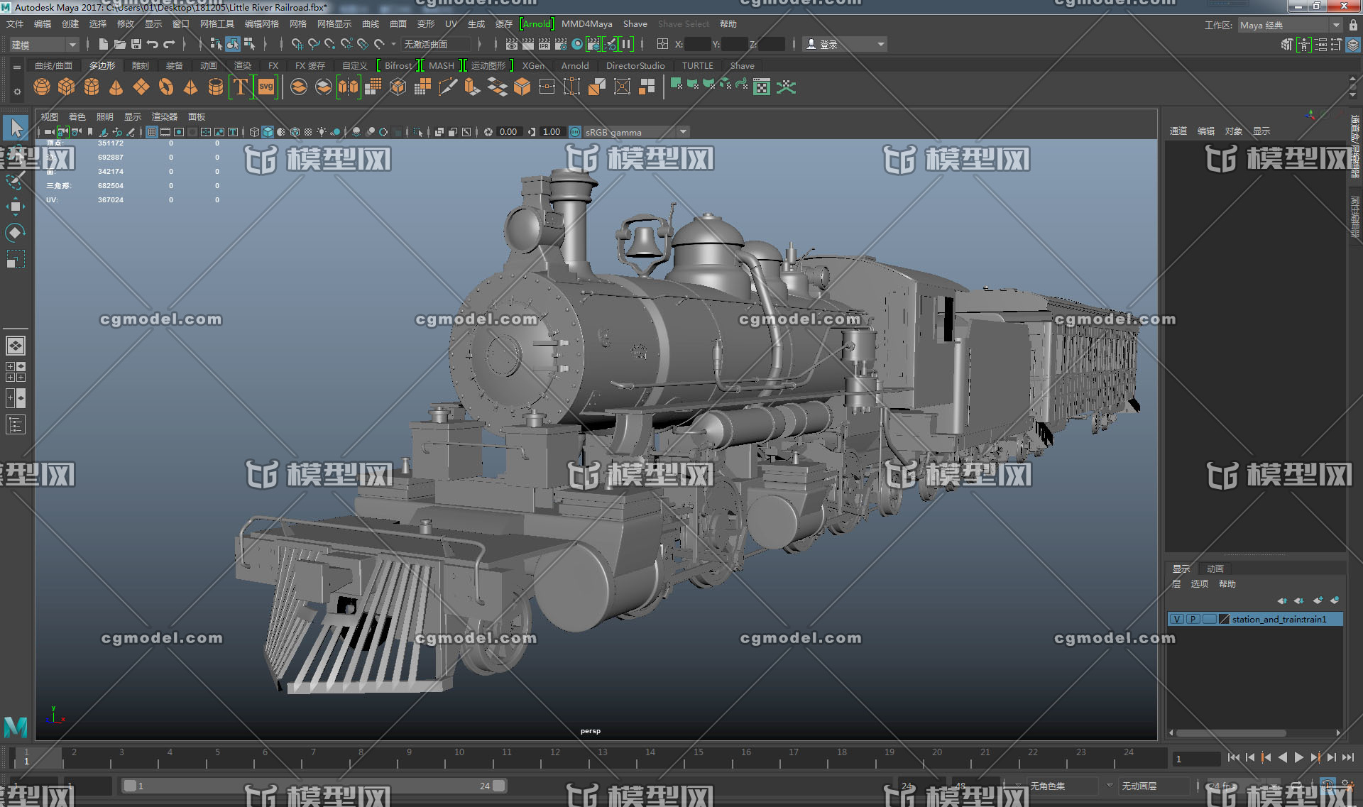1363x807 pixels.
Task: Select the Move tool in toolbox
Action: pos(16,207)
